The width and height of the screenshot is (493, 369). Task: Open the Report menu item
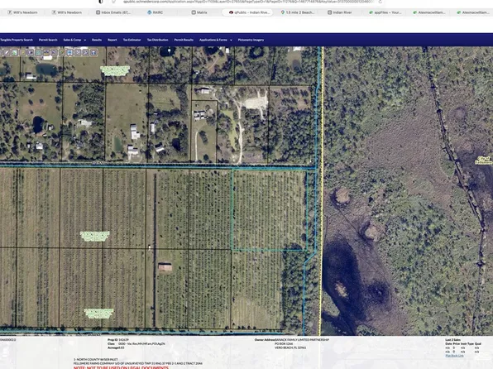[x=112, y=40]
